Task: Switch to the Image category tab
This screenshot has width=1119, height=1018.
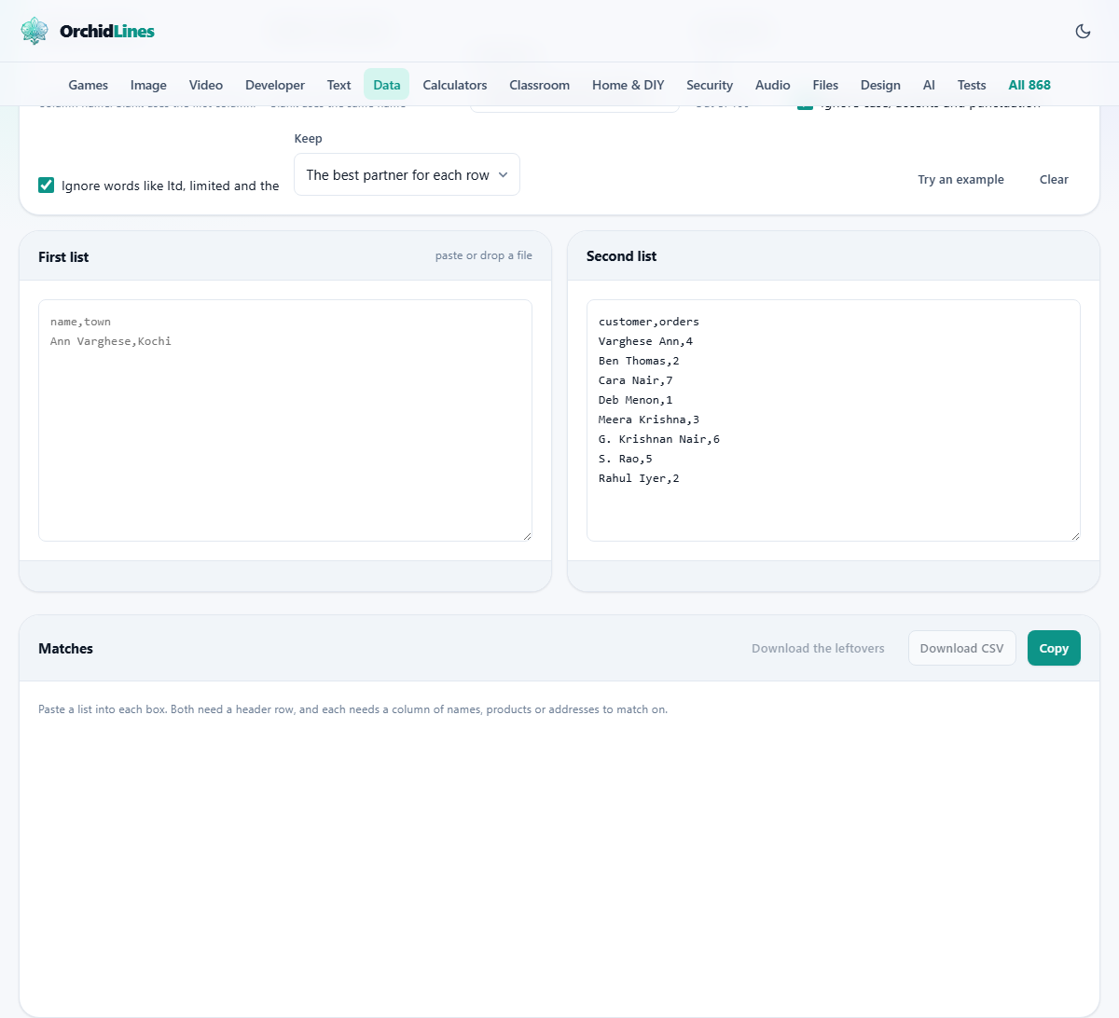Action: (x=148, y=85)
